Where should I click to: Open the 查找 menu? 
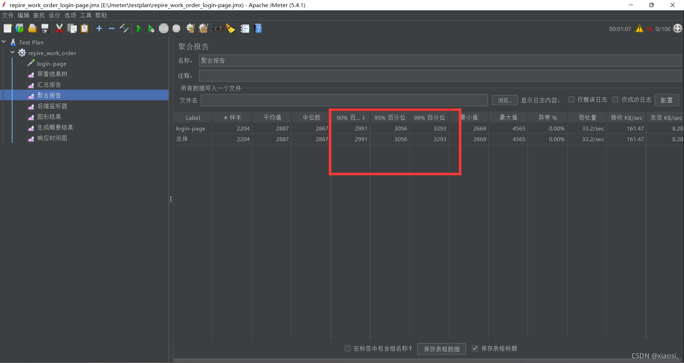[39, 15]
